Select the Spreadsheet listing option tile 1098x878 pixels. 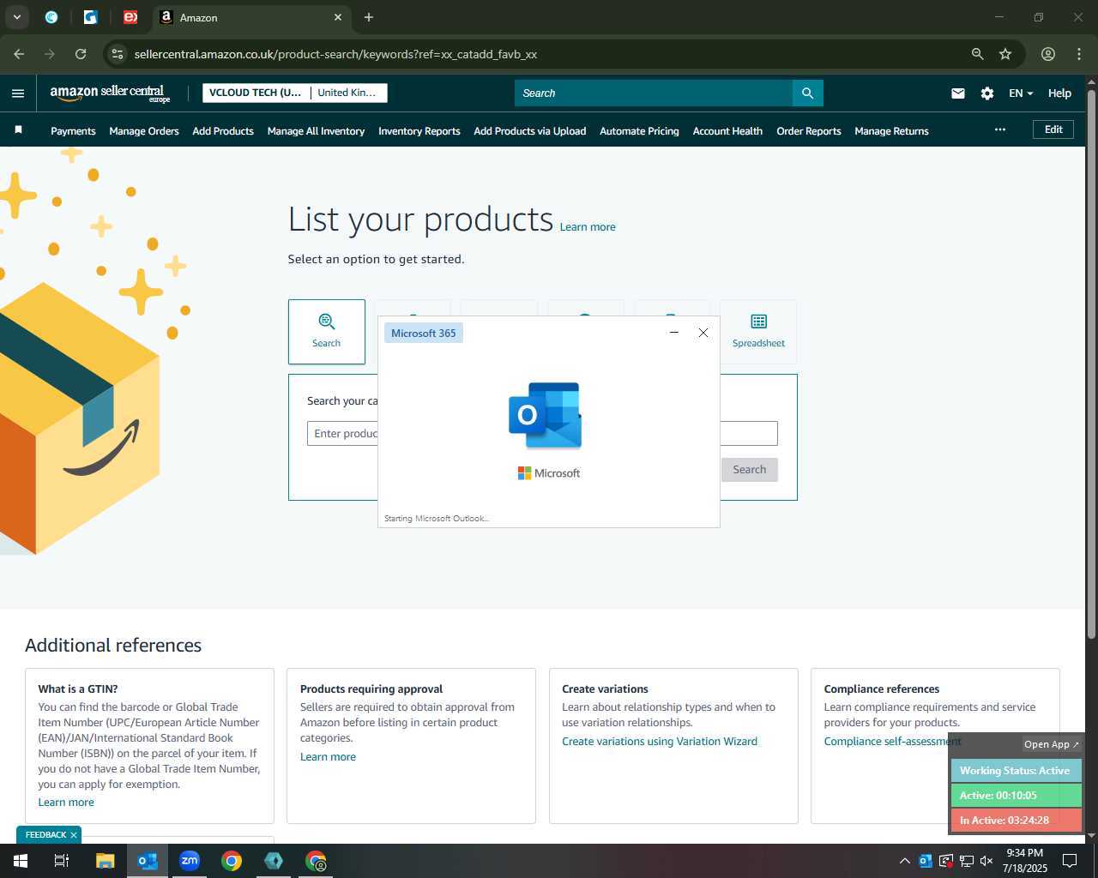tap(758, 331)
